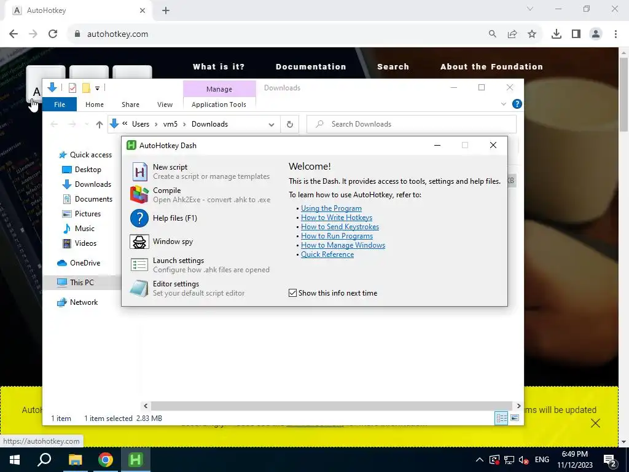Open Windows Start menu
Screen dimensions: 629x472
15,460
